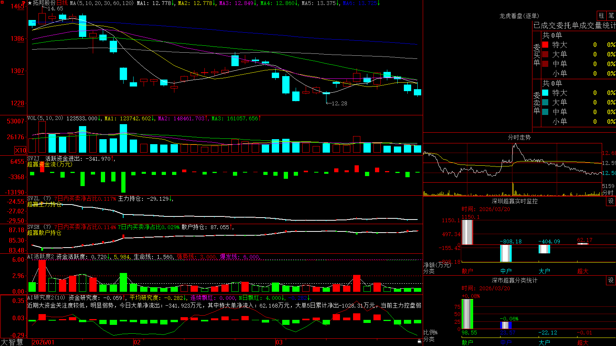Click the X10 volume scale marker
This screenshot has width=616, height=346.
(x=20, y=150)
